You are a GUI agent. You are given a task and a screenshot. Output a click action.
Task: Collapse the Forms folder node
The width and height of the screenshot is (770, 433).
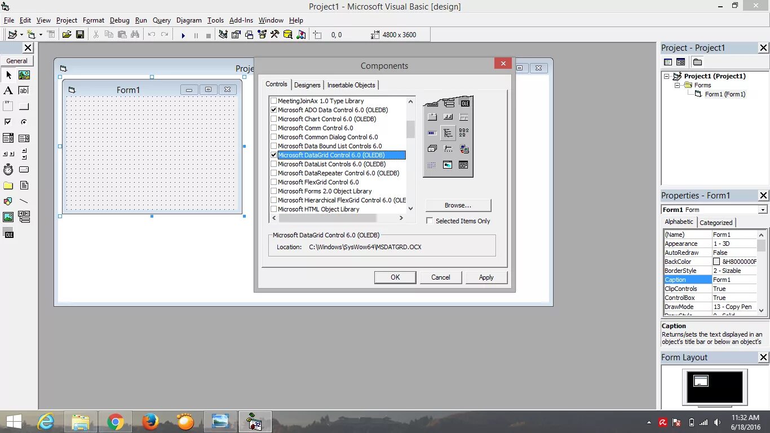point(678,85)
